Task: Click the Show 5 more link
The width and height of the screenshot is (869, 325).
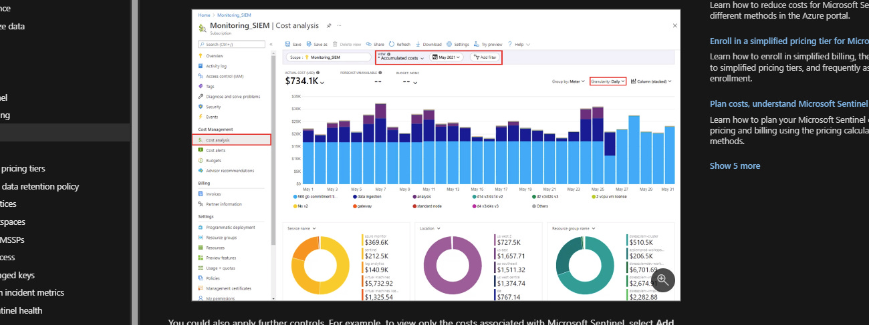Action: tap(735, 166)
